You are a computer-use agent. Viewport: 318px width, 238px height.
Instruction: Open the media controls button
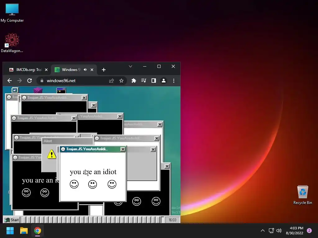click(x=143, y=81)
